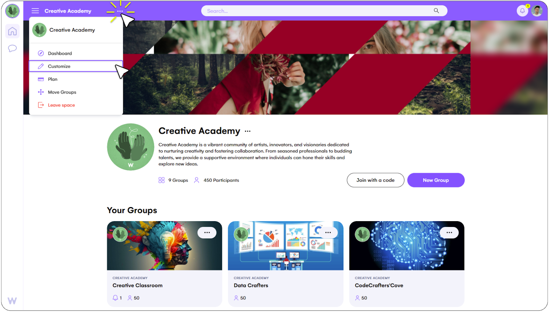This screenshot has height=312, width=549.
Task: Open options menu on Creative Classroom card
Action: pos(207,232)
